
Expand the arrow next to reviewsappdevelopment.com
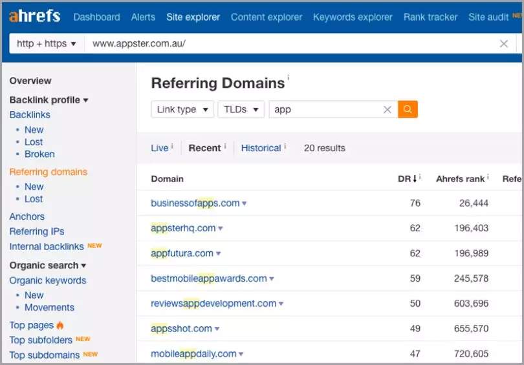(281, 304)
